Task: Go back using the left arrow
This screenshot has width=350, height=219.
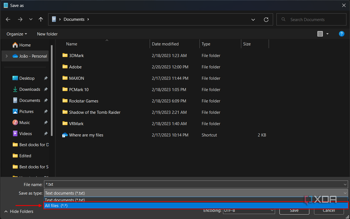Action: [x=8, y=20]
